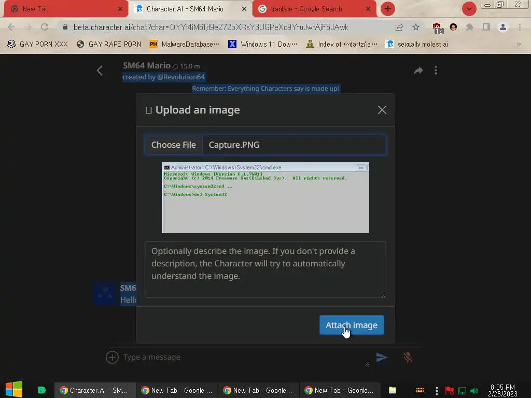Click the image description text area
This screenshot has width=531, height=398.
click(x=265, y=269)
